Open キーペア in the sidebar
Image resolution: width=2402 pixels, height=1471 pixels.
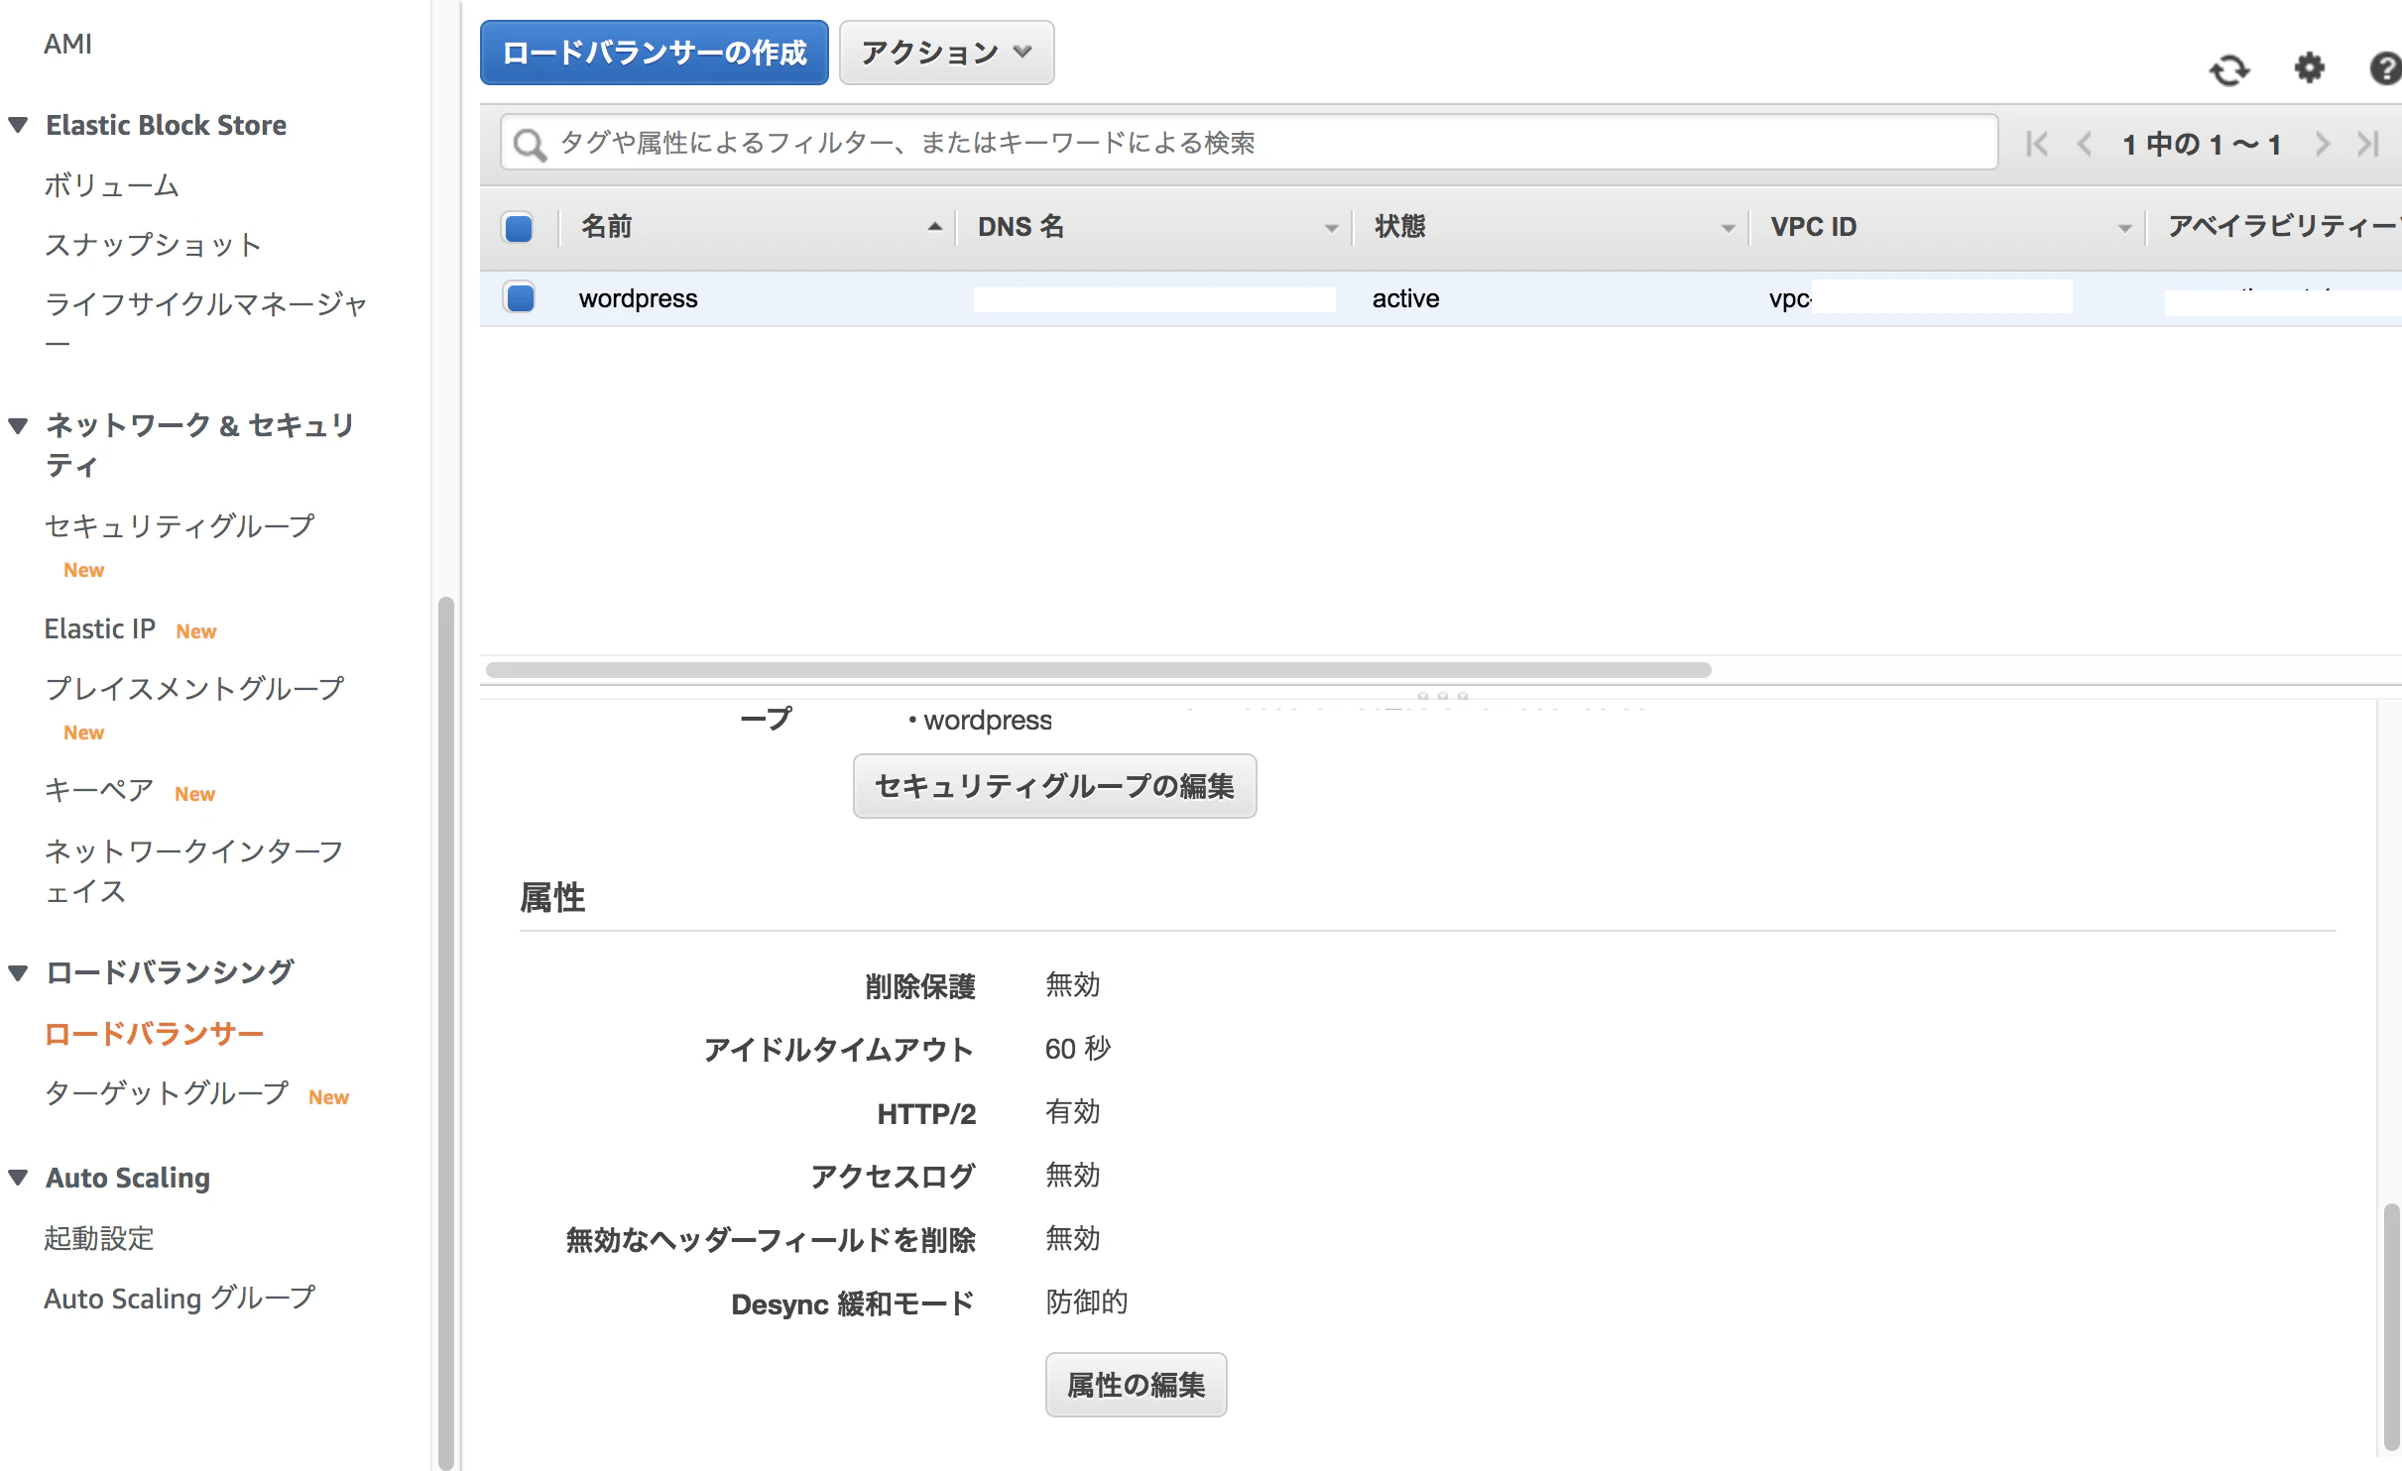coord(99,790)
